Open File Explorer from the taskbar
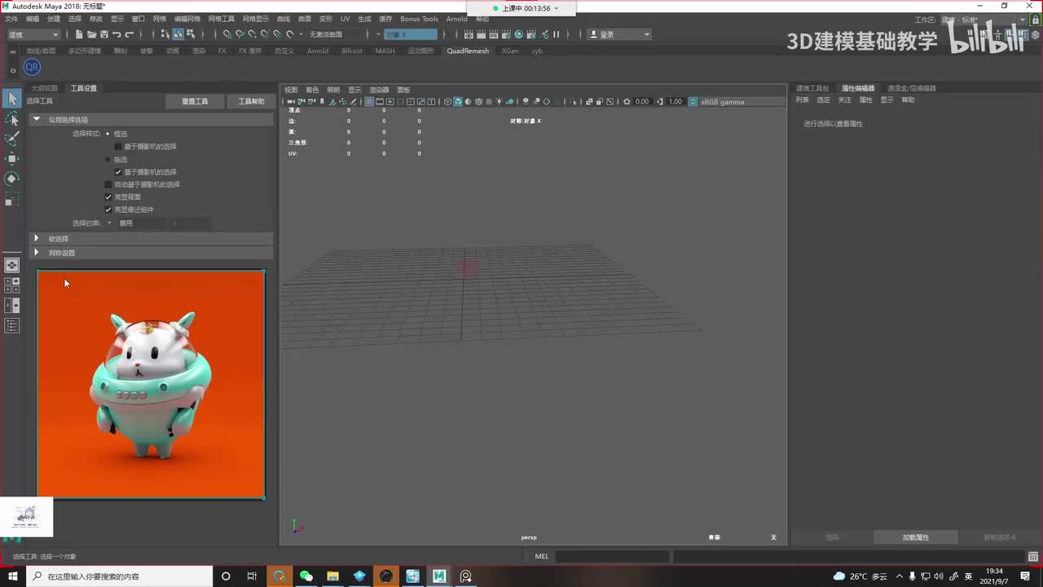 (332, 576)
